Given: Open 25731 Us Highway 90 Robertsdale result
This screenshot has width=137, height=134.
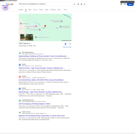Looking at the screenshot, I should point(35,104).
